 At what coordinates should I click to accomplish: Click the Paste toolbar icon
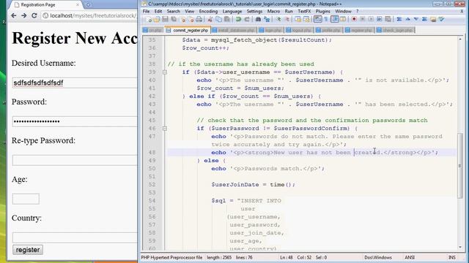[x=227, y=20]
